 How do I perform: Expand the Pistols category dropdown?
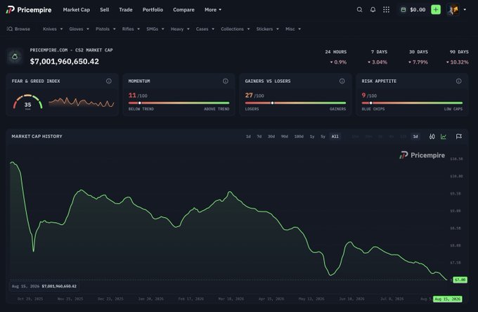105,29
